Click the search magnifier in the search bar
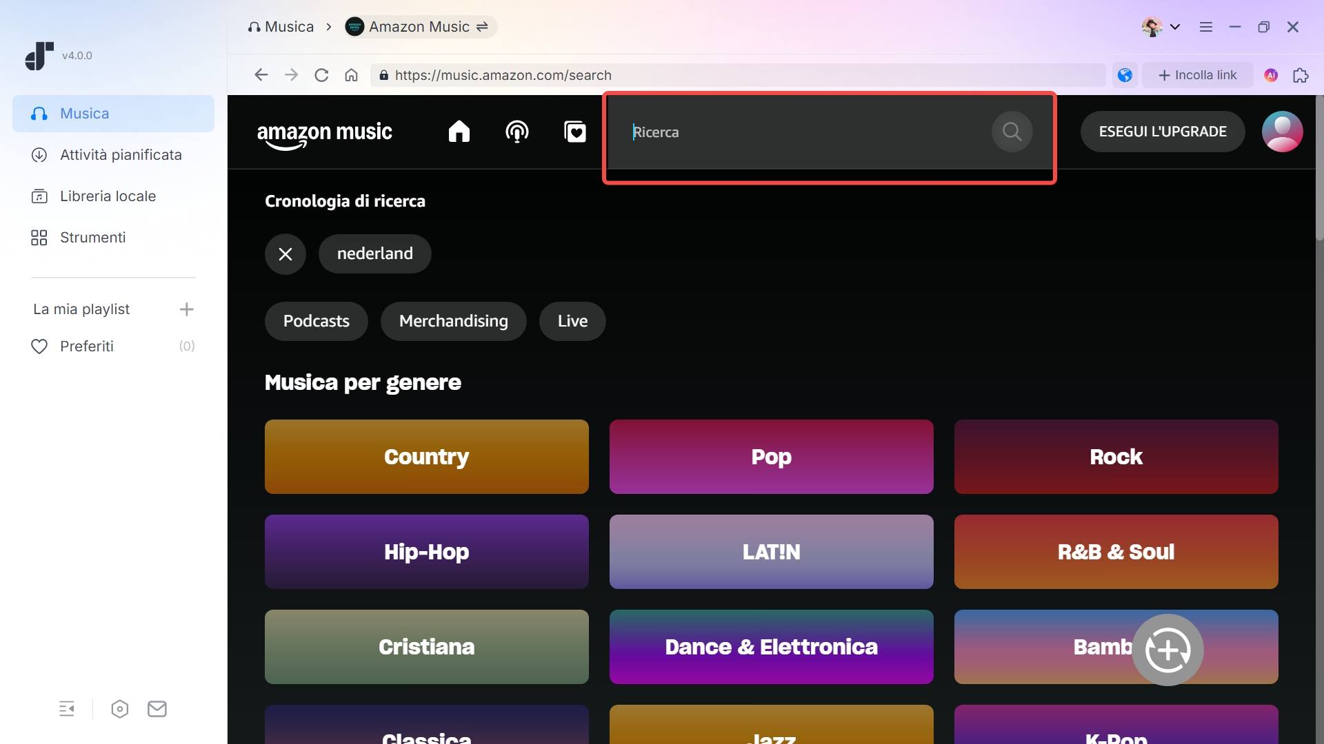The height and width of the screenshot is (744, 1324). [x=1011, y=131]
